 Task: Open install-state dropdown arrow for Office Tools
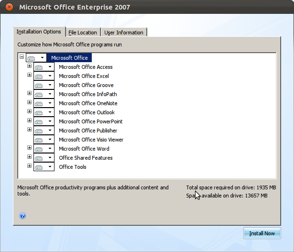50,166
